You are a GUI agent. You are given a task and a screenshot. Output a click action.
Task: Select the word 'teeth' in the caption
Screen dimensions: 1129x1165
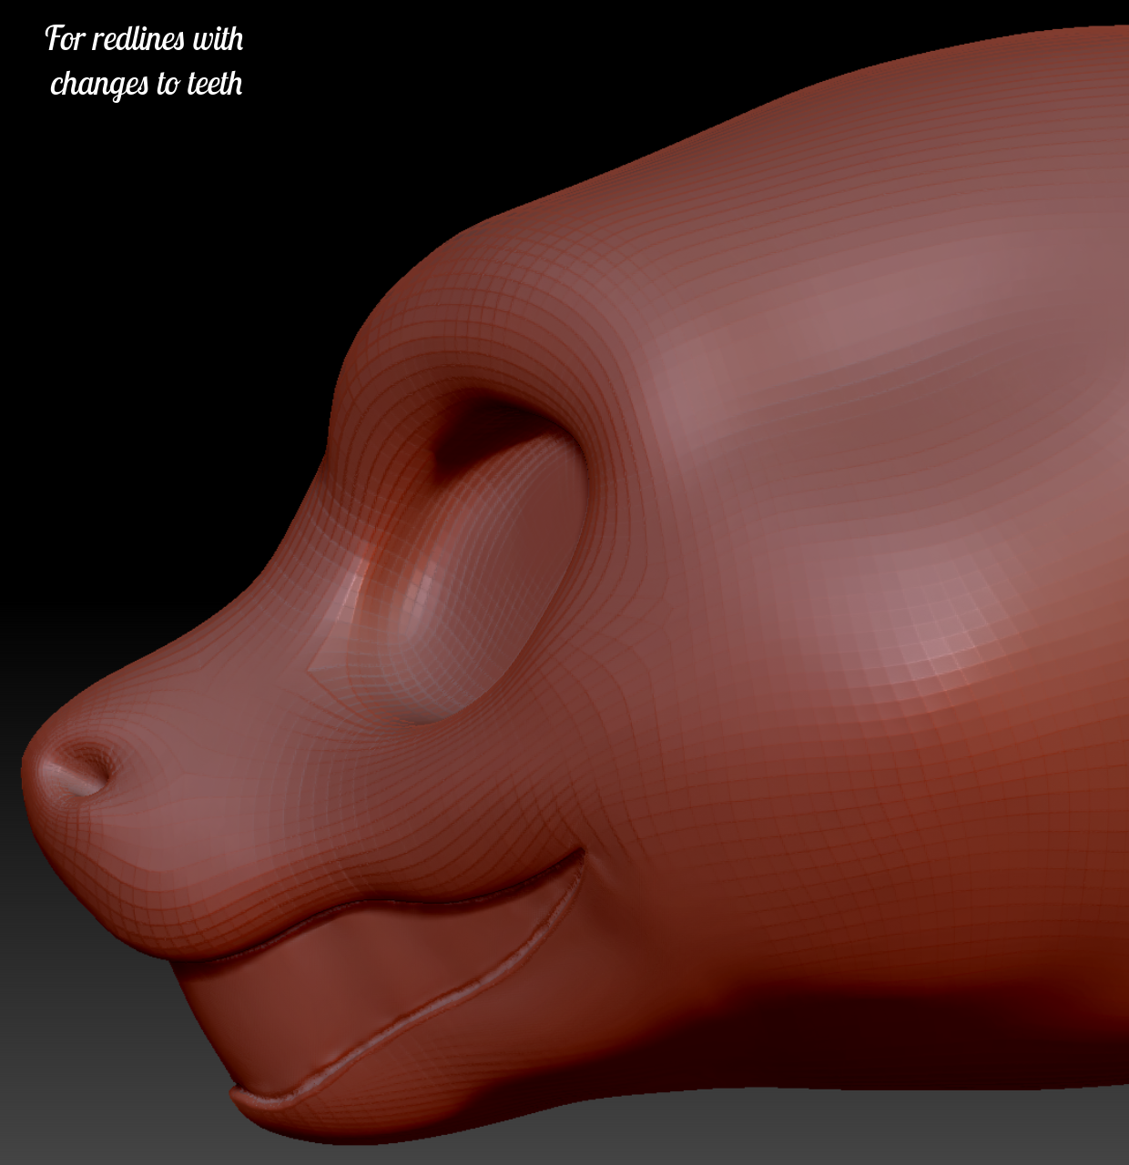coord(215,84)
